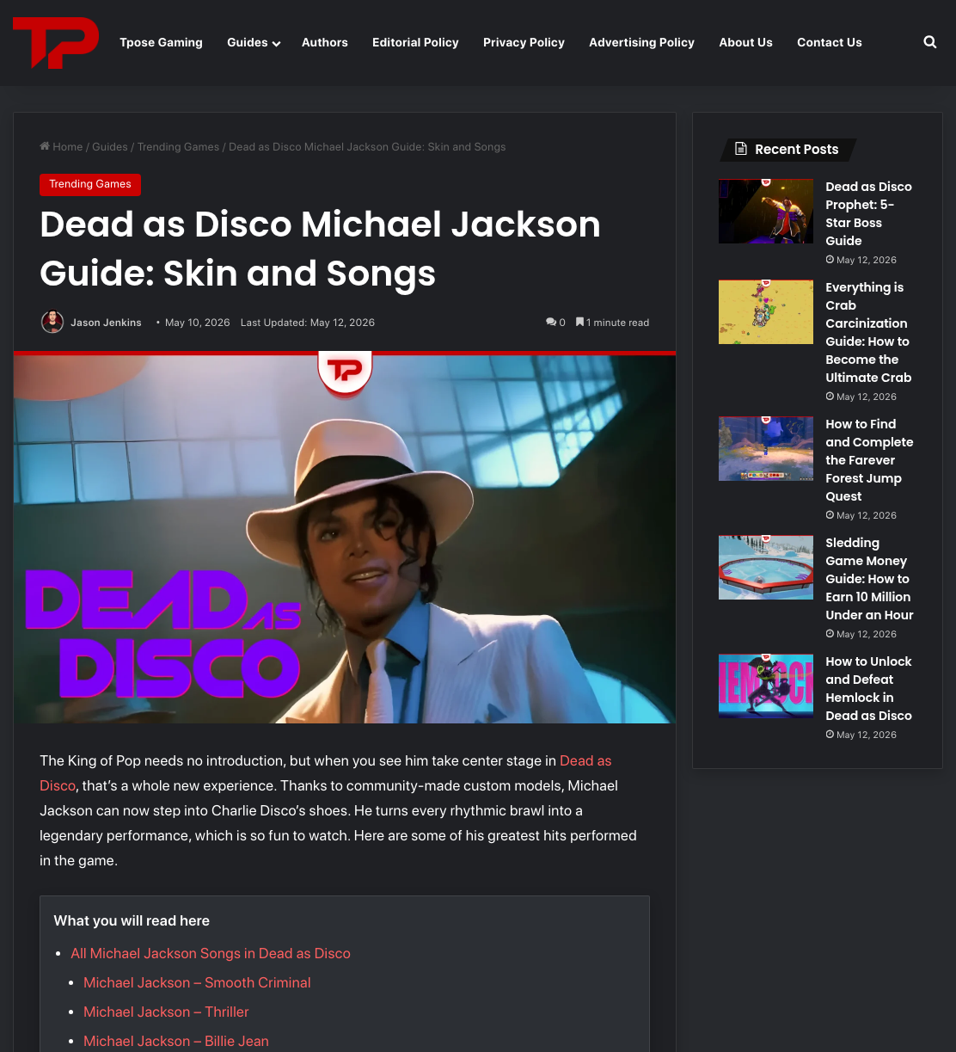This screenshot has width=956, height=1052.
Task: Click the red Trending Games category tag
Action: tap(90, 184)
